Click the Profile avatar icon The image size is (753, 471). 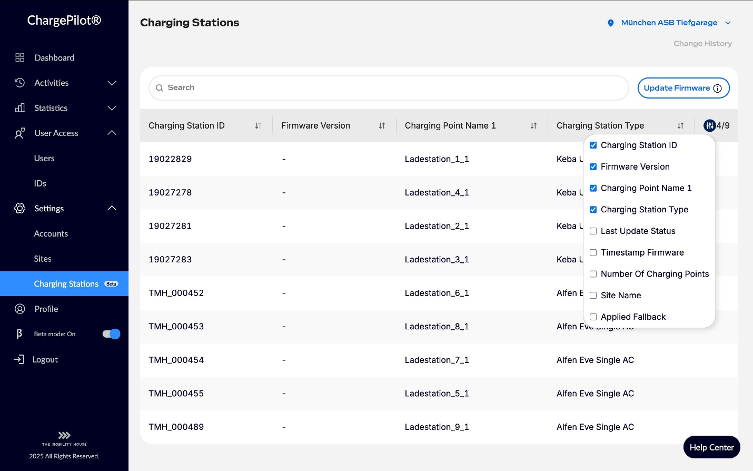click(x=20, y=309)
